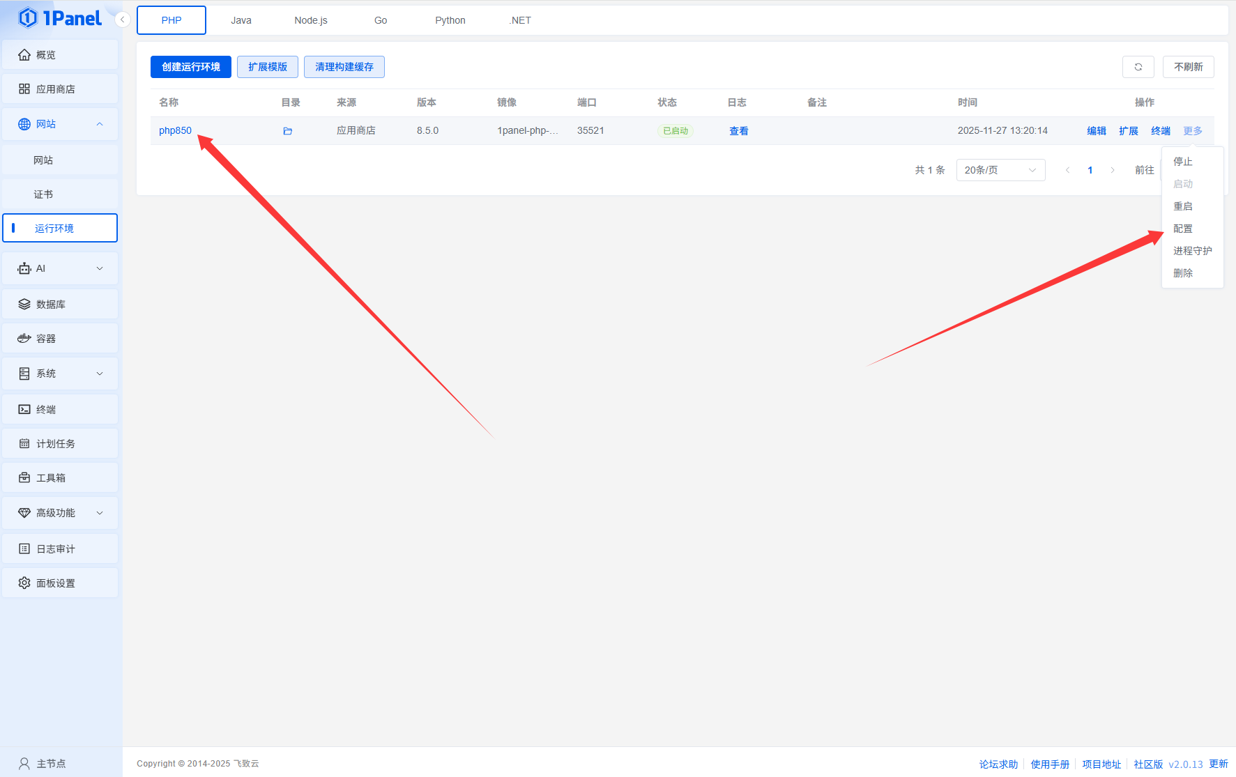Collapse the sidebar with arrow icon
Viewport: 1236px width, 777px height.
tap(123, 20)
